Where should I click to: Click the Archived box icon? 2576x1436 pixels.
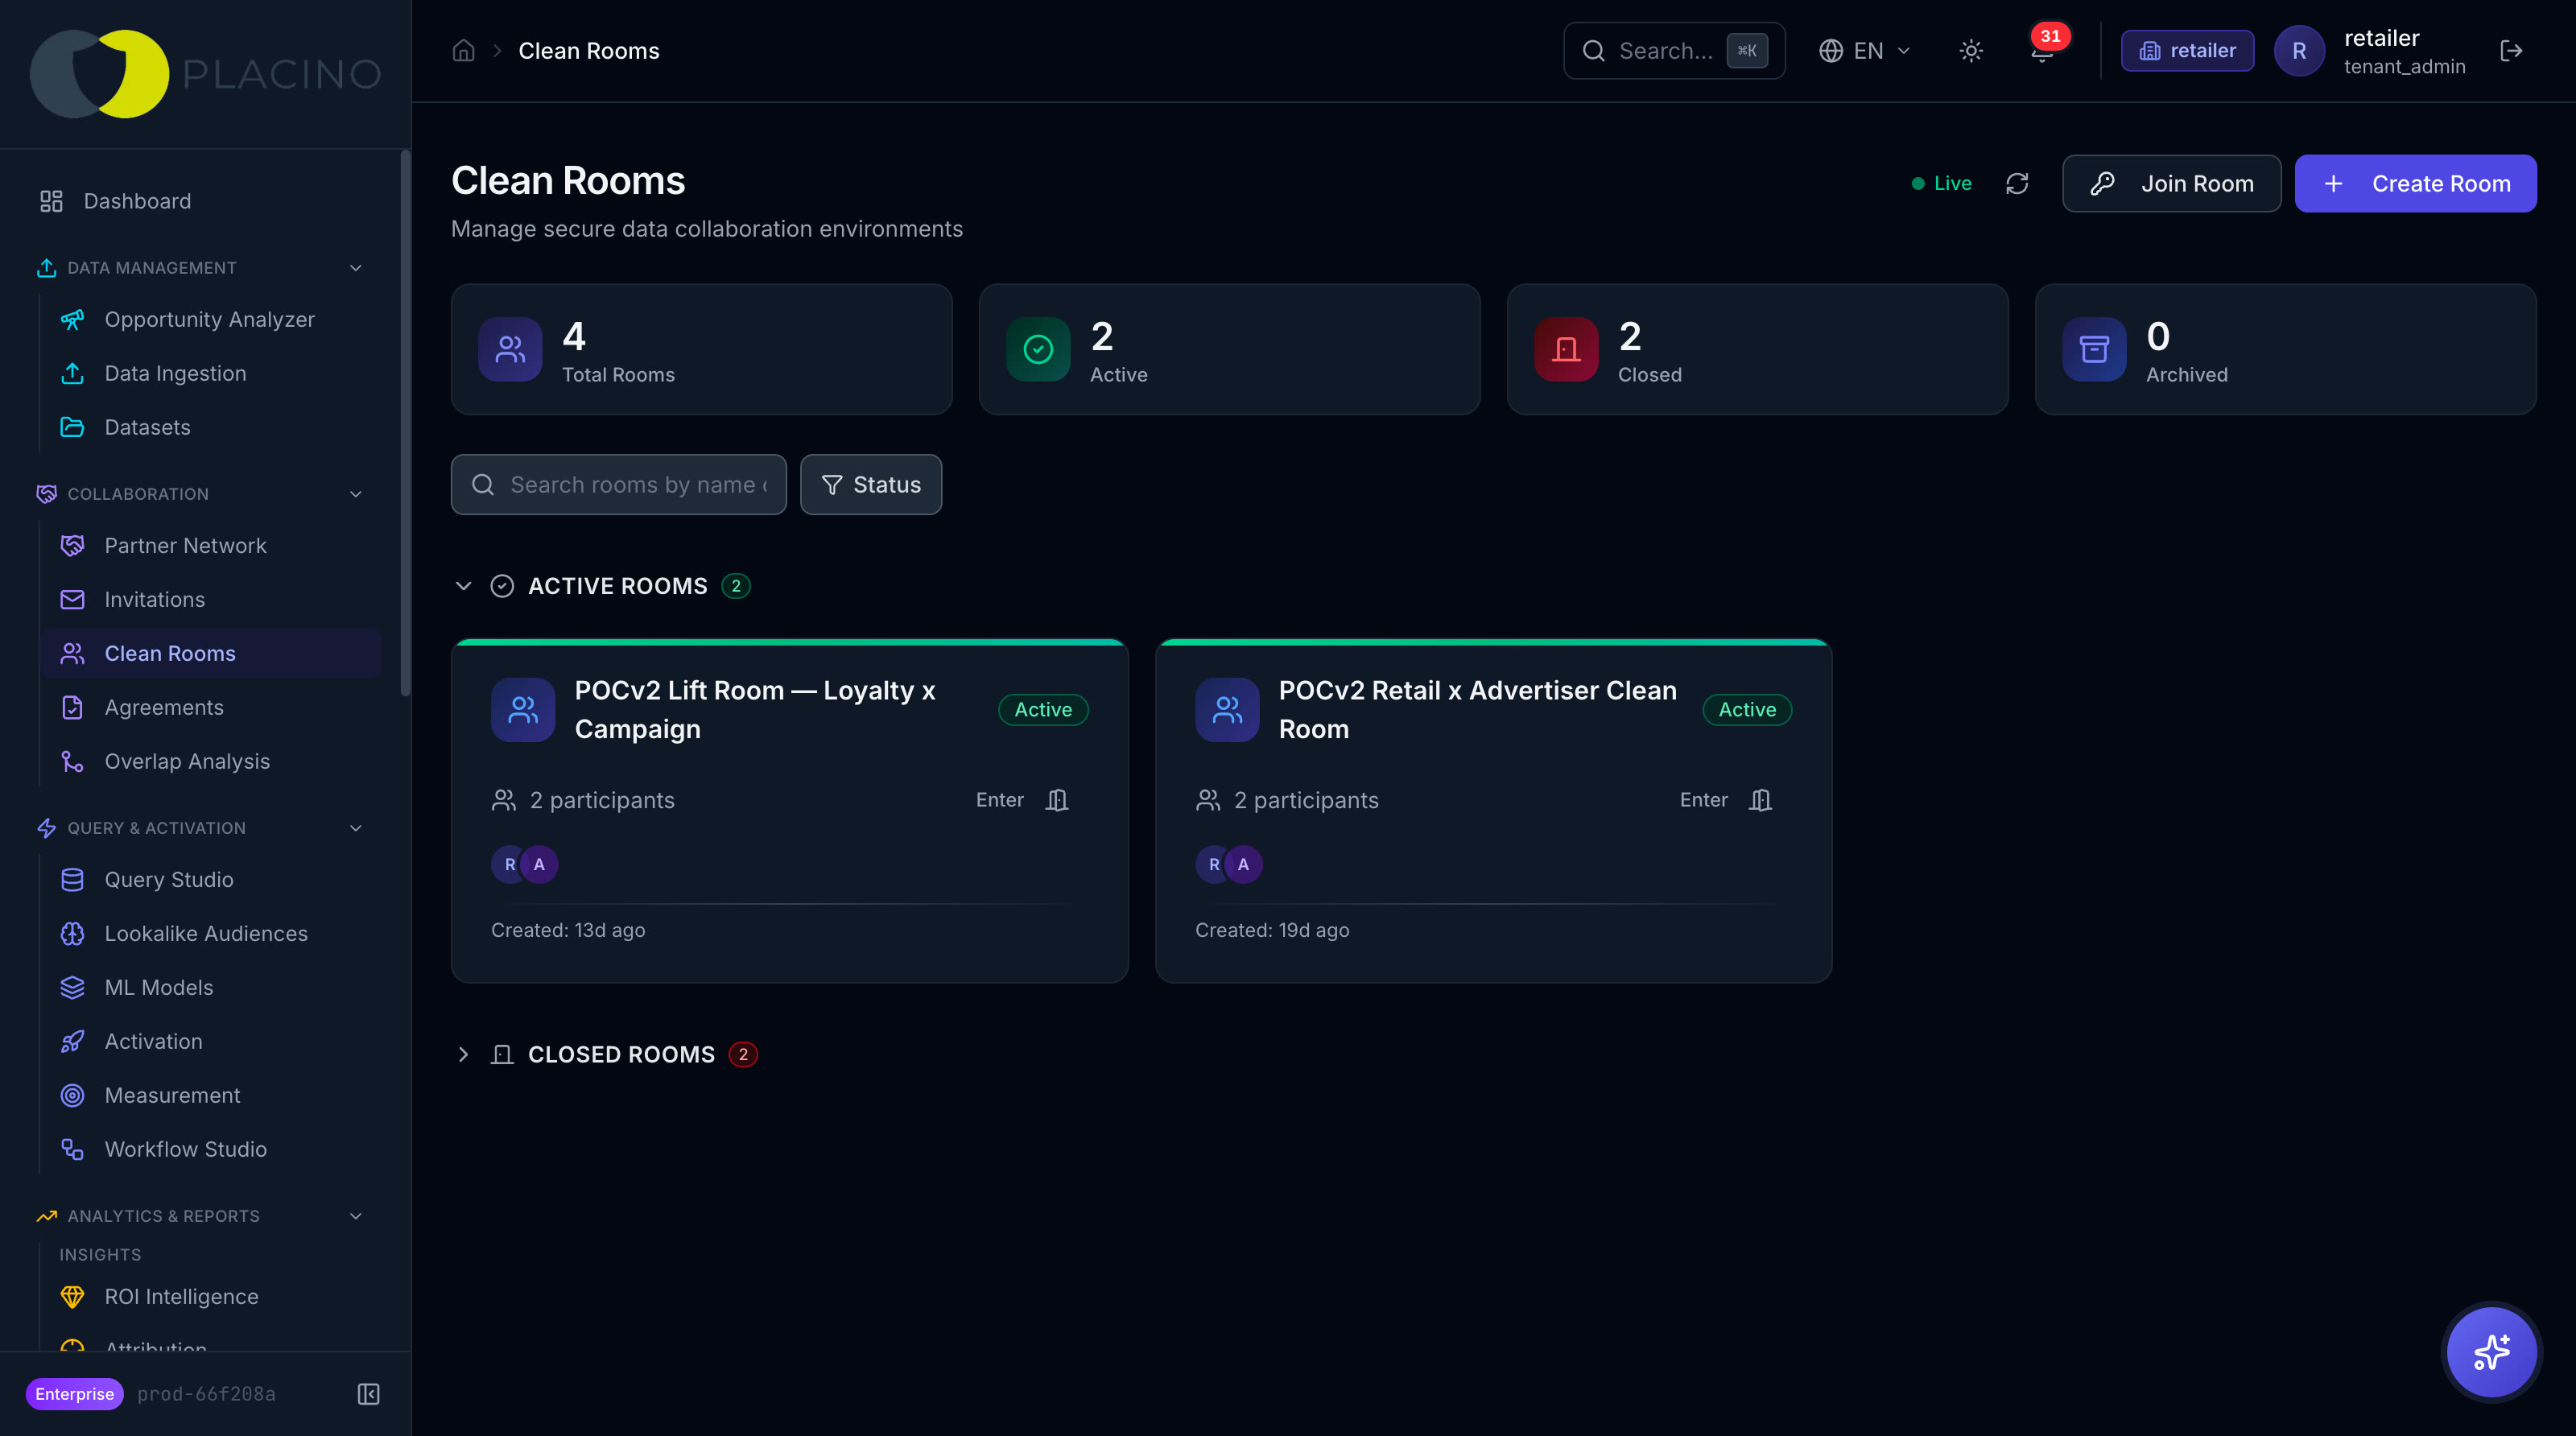2094,349
